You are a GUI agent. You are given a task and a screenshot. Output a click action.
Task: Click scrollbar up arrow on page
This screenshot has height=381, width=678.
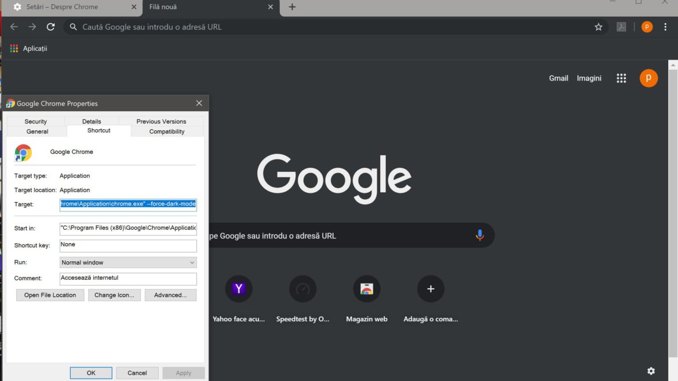point(673,65)
